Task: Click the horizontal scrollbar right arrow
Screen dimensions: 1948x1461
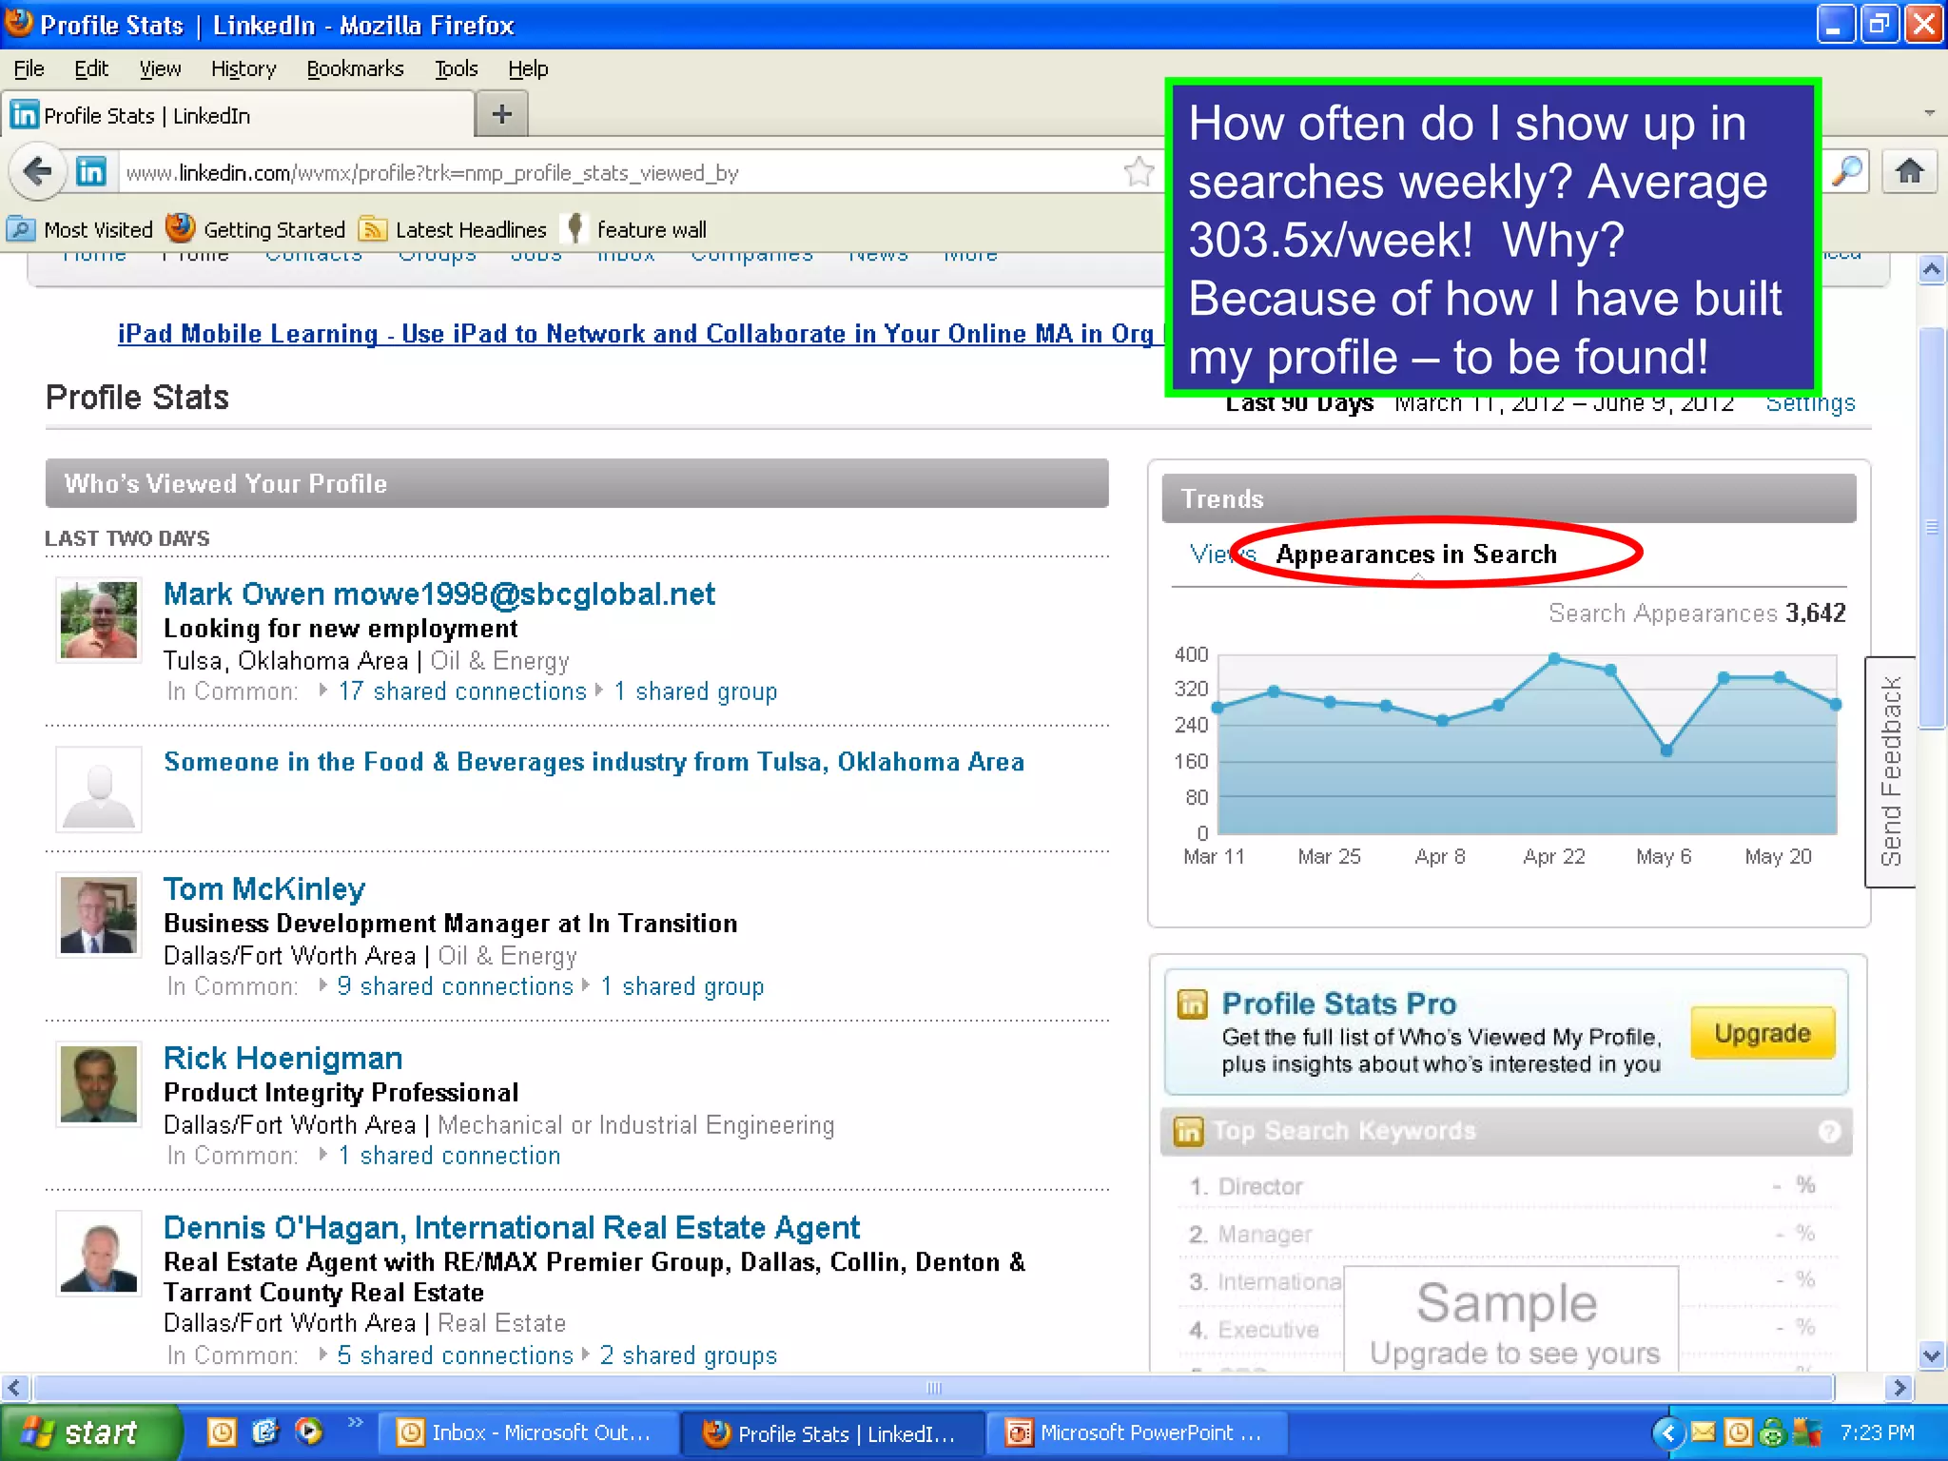Action: tap(1898, 1388)
